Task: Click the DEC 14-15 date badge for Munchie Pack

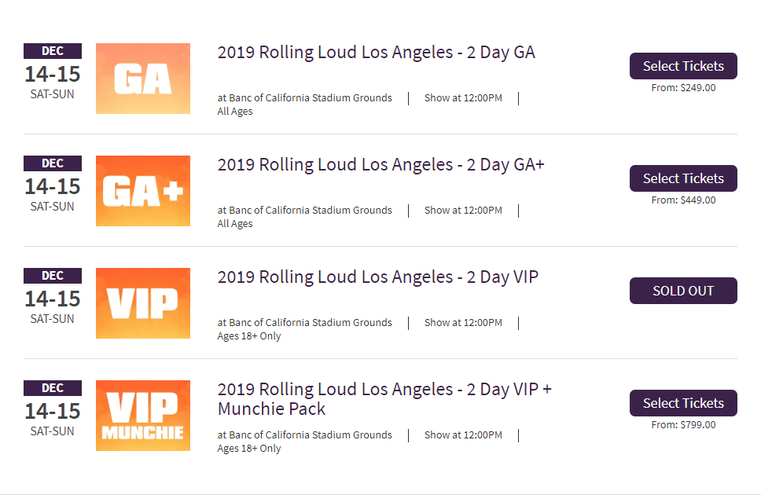Action: click(x=53, y=409)
